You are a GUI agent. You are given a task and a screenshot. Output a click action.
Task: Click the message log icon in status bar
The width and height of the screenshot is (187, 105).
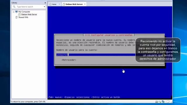168,102
